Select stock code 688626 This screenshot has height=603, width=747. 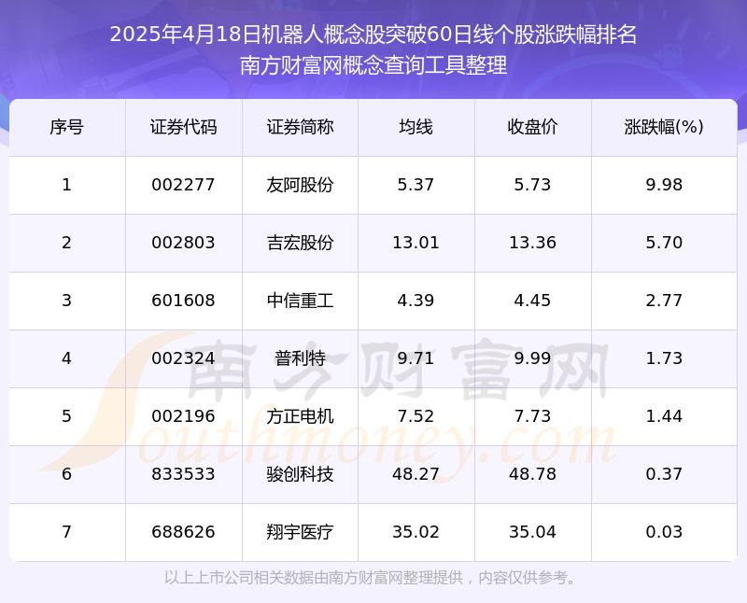(x=183, y=532)
